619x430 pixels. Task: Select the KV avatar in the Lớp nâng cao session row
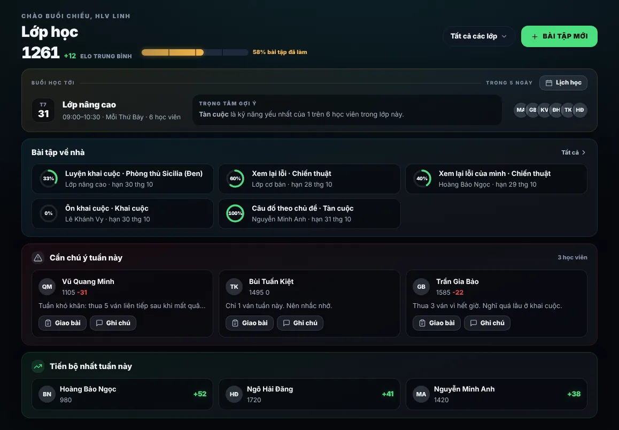tap(544, 110)
